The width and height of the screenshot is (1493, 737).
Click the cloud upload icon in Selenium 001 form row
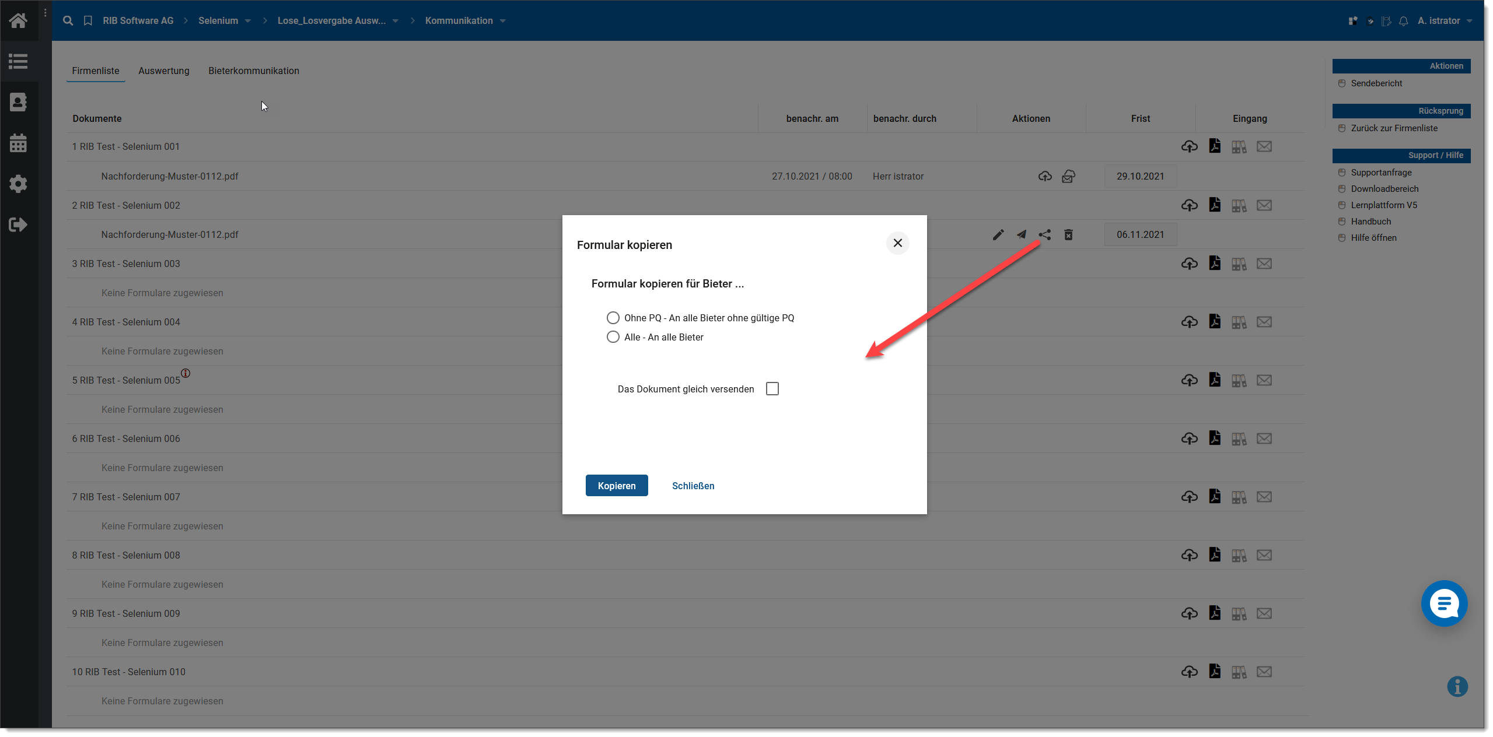(x=1044, y=176)
